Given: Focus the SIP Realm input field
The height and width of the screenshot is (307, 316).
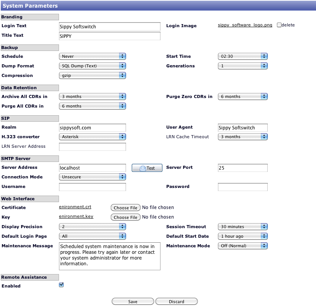Looking at the screenshot, I should click(92, 127).
